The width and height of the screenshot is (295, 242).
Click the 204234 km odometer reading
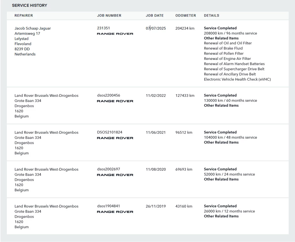(185, 28)
